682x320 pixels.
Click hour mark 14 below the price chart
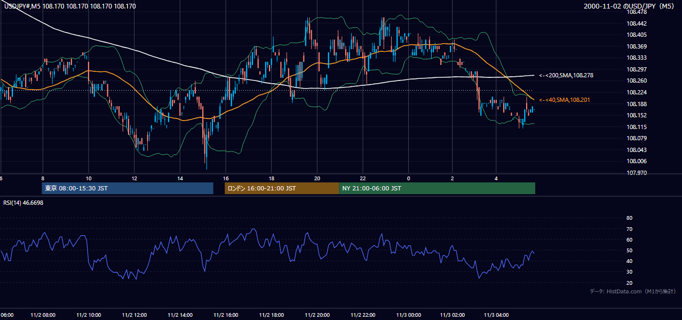(x=180, y=178)
